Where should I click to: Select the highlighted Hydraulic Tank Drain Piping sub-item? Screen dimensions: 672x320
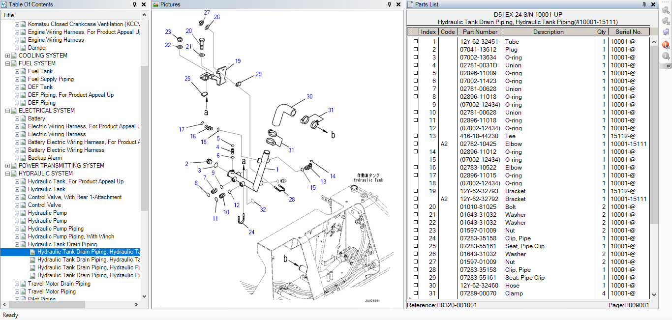[89, 252]
